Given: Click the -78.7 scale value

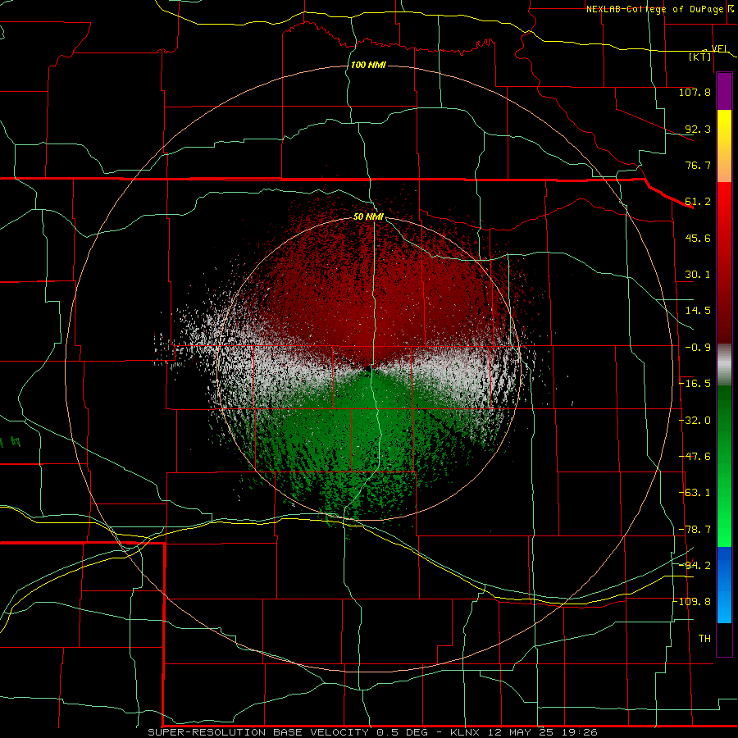Looking at the screenshot, I should coord(695,530).
